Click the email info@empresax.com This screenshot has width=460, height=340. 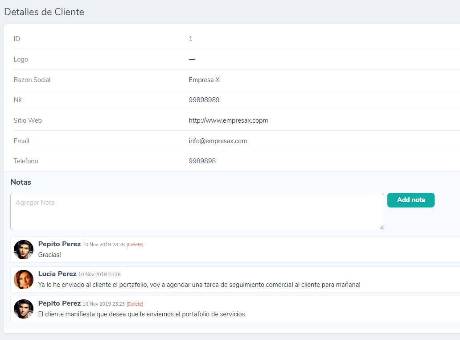[218, 141]
